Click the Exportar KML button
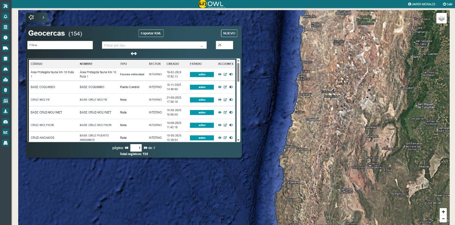 [x=151, y=33]
